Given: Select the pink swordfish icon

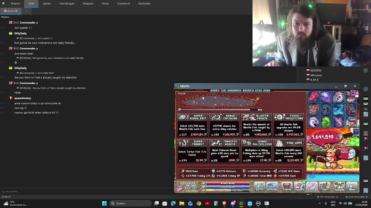Looking at the screenshot, I should pos(338,122).
